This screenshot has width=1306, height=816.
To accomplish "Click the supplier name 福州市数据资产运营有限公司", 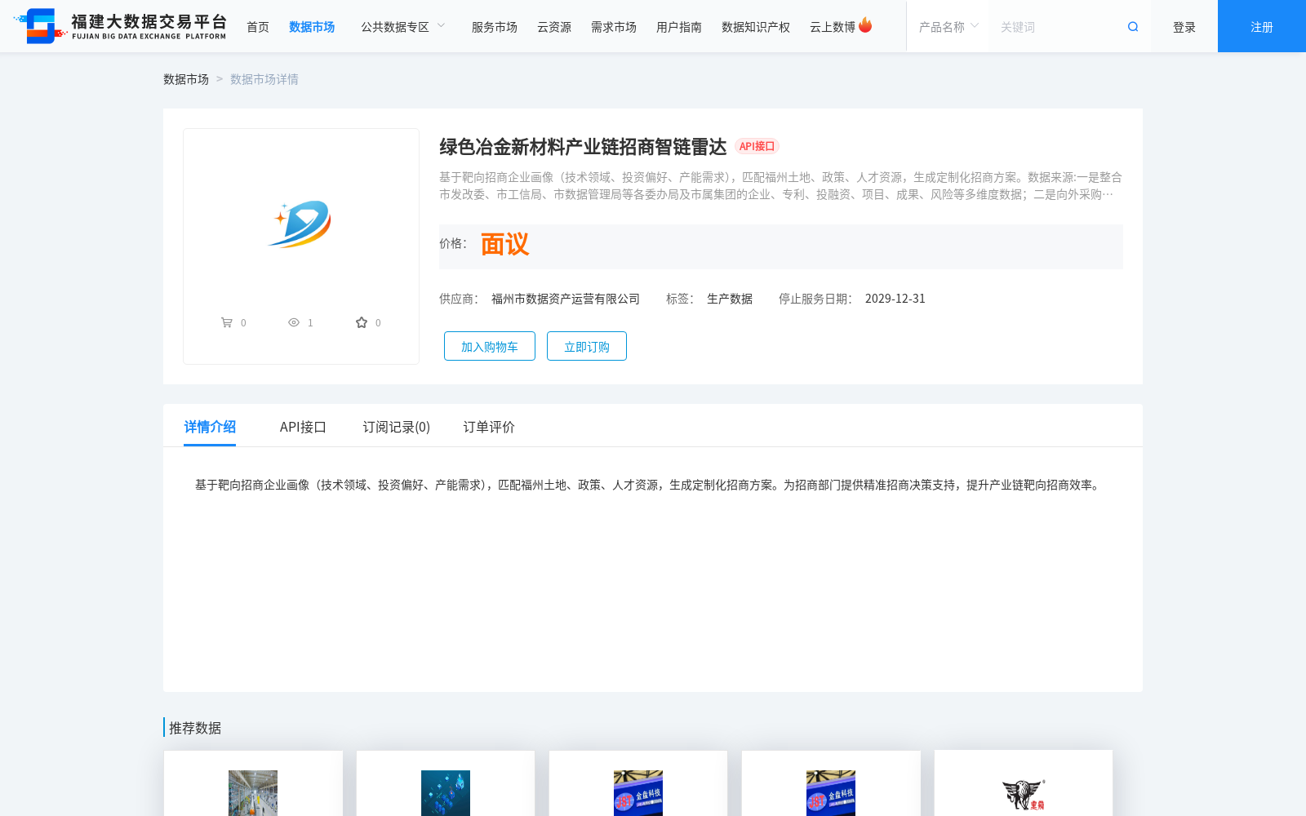I will point(566,299).
